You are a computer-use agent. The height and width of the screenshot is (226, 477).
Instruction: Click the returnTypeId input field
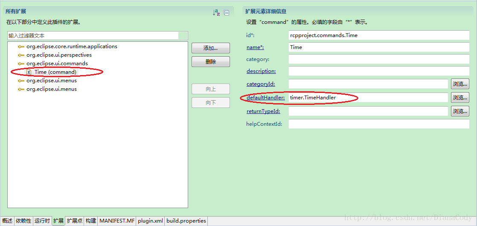(x=368, y=111)
